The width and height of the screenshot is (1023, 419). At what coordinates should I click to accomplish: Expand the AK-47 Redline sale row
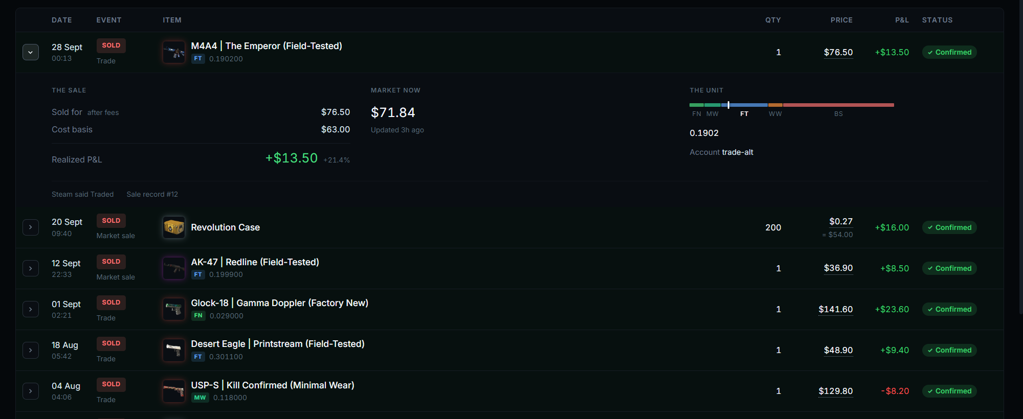31,268
